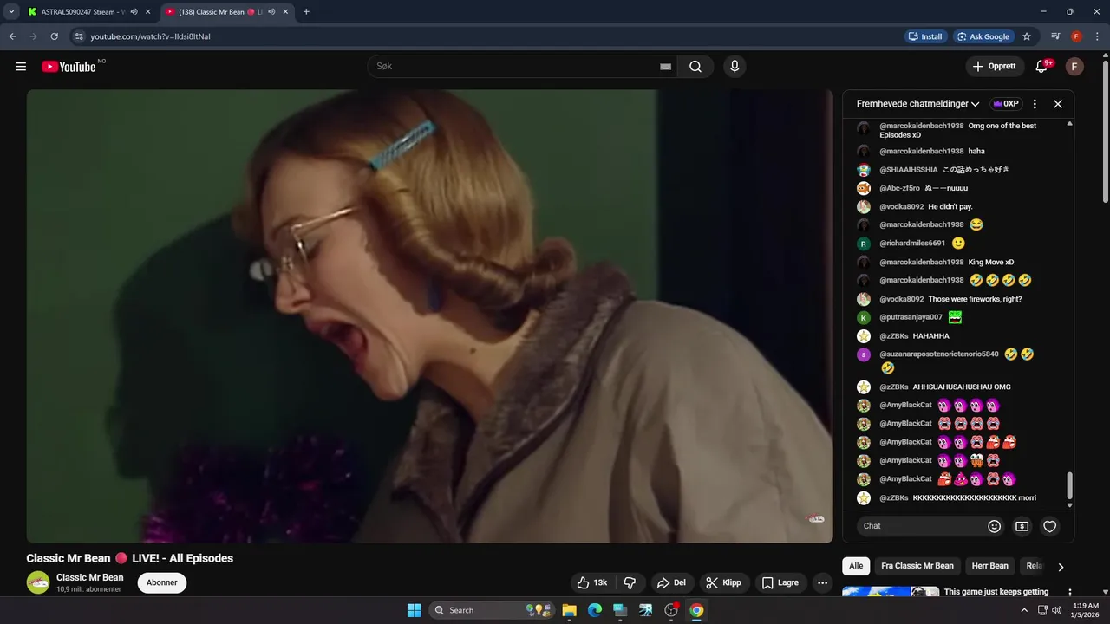Image resolution: width=1110 pixels, height=624 pixels.
Task: Click the 'He didn't pay.' chat message
Action: tap(950, 206)
